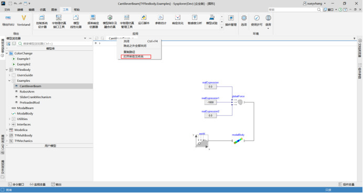Image resolution: width=363 pixels, height=193 pixels.
Task: Expand the Utilities tree node
Action: (9, 119)
